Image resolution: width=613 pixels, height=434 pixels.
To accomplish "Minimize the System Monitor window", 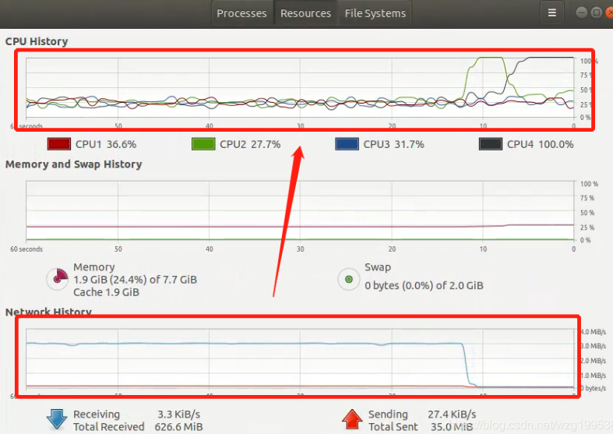I will pyautogui.click(x=581, y=12).
